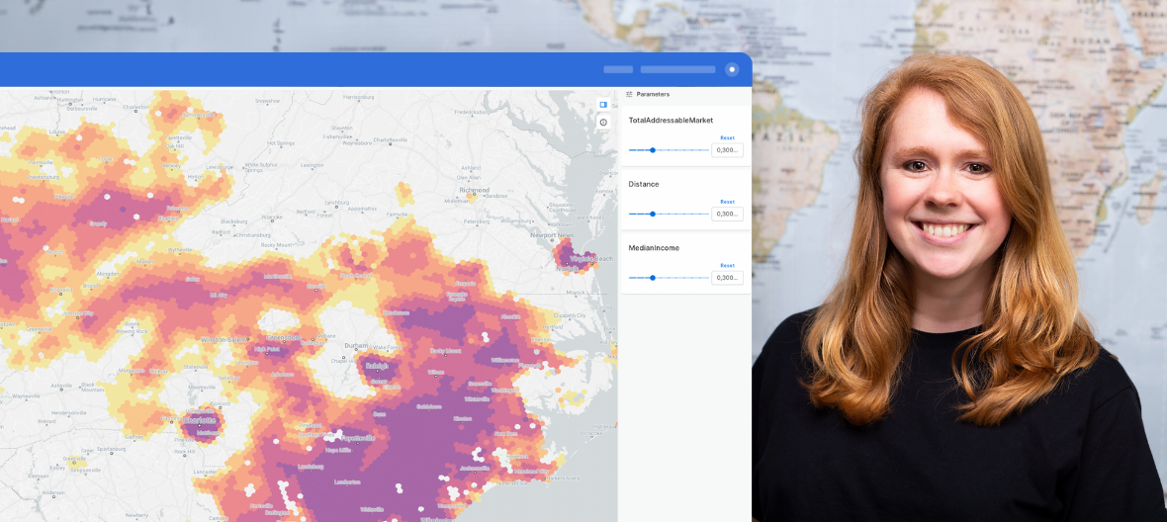Click the Parameters sliders icon
Screen dimensions: 1167x522
629,95
